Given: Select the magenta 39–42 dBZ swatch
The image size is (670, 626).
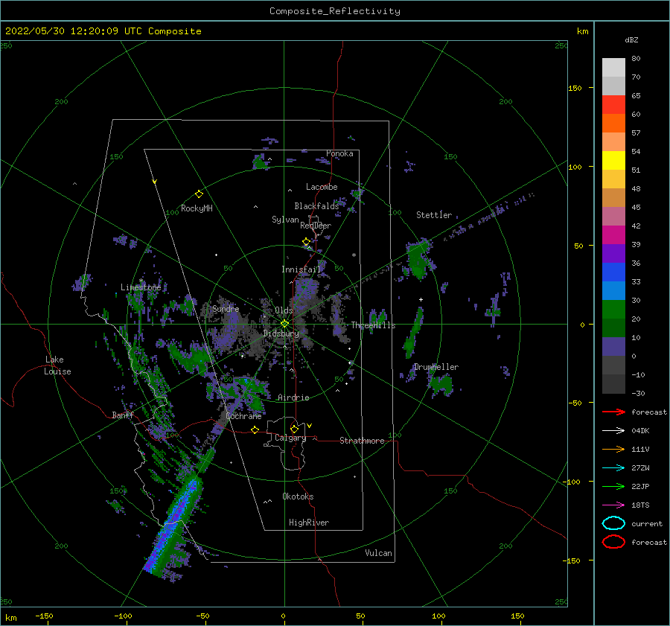Looking at the screenshot, I should pos(613,235).
